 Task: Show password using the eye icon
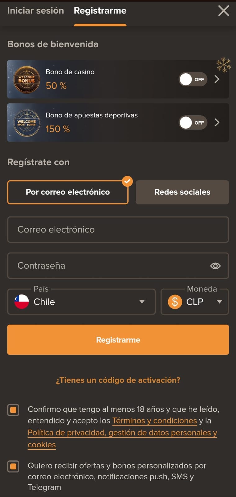coord(215,266)
